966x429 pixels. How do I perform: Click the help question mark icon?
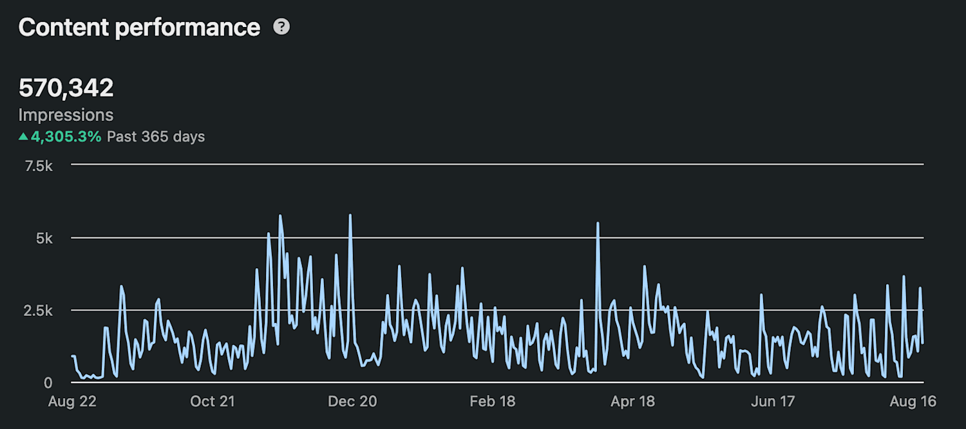[x=281, y=27]
